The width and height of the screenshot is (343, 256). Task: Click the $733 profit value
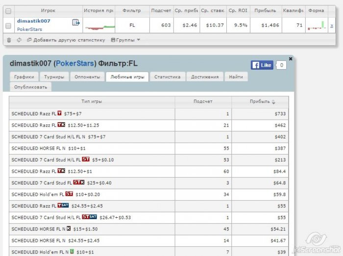[x=280, y=114]
